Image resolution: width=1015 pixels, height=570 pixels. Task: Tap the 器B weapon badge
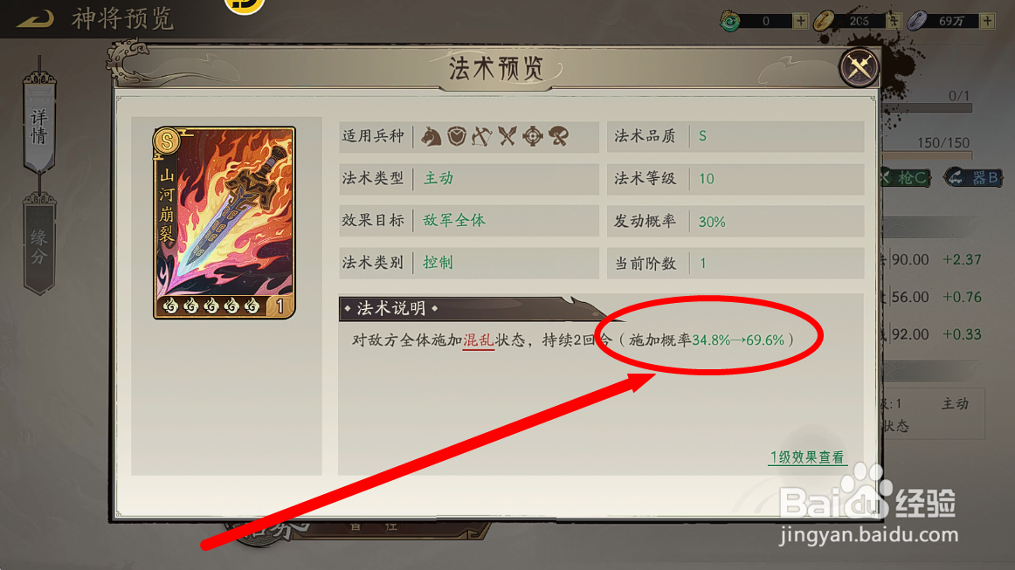pos(973,177)
